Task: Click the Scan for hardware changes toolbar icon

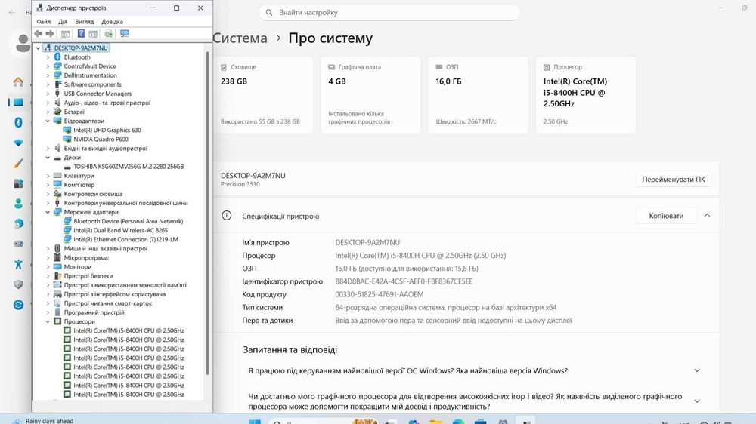Action: [108, 34]
